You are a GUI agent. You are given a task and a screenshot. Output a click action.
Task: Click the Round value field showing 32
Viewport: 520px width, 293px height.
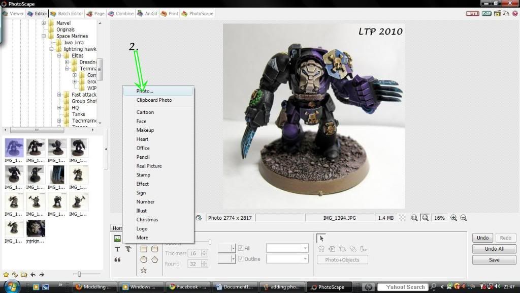[x=194, y=264]
